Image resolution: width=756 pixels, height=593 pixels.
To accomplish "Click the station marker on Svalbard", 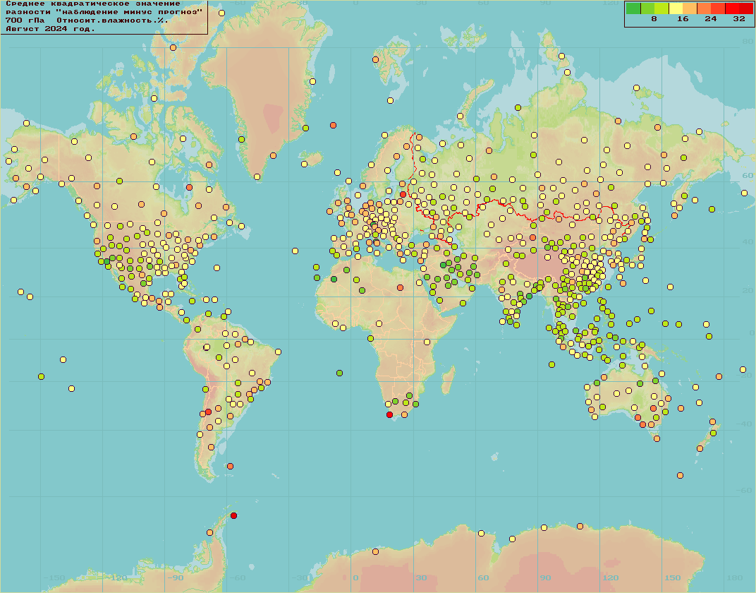I will click(375, 59).
